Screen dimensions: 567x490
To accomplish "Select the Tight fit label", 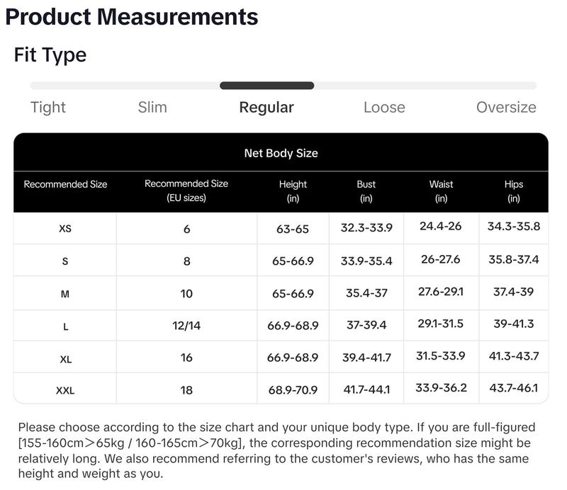I will (48, 108).
